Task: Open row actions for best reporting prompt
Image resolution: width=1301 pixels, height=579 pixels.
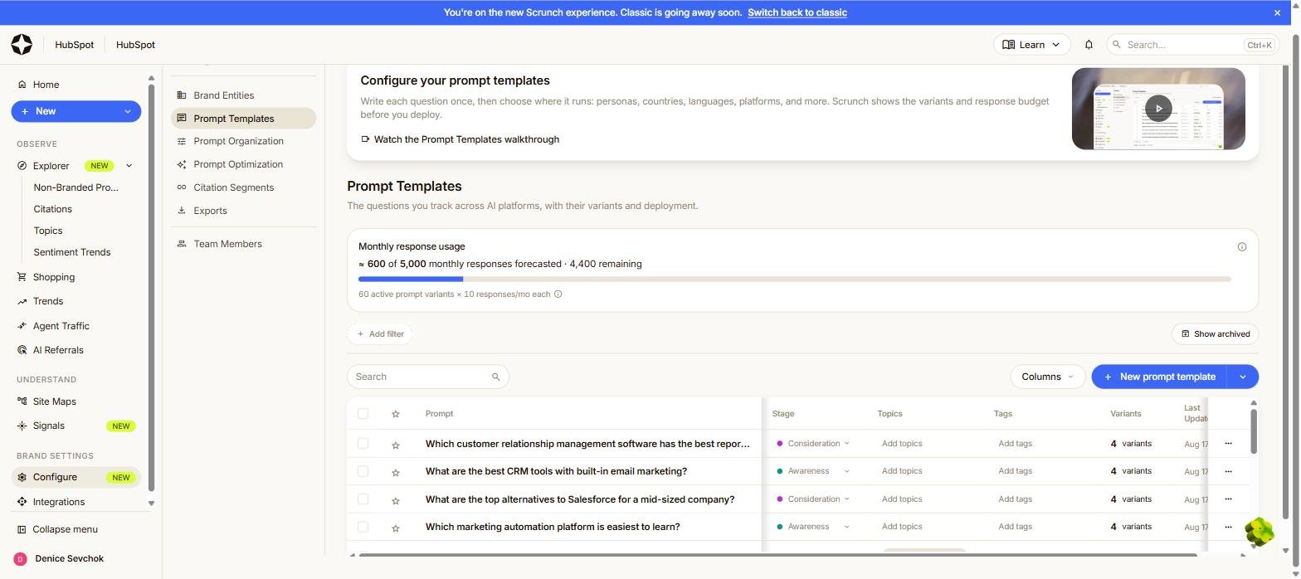Action: click(1228, 444)
